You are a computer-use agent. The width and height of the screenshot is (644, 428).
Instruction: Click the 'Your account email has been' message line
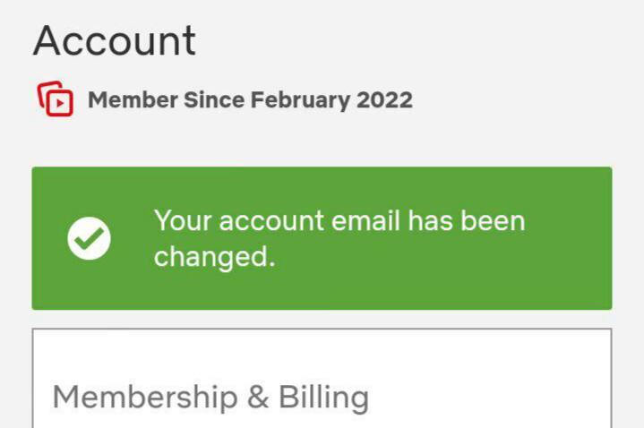339,221
